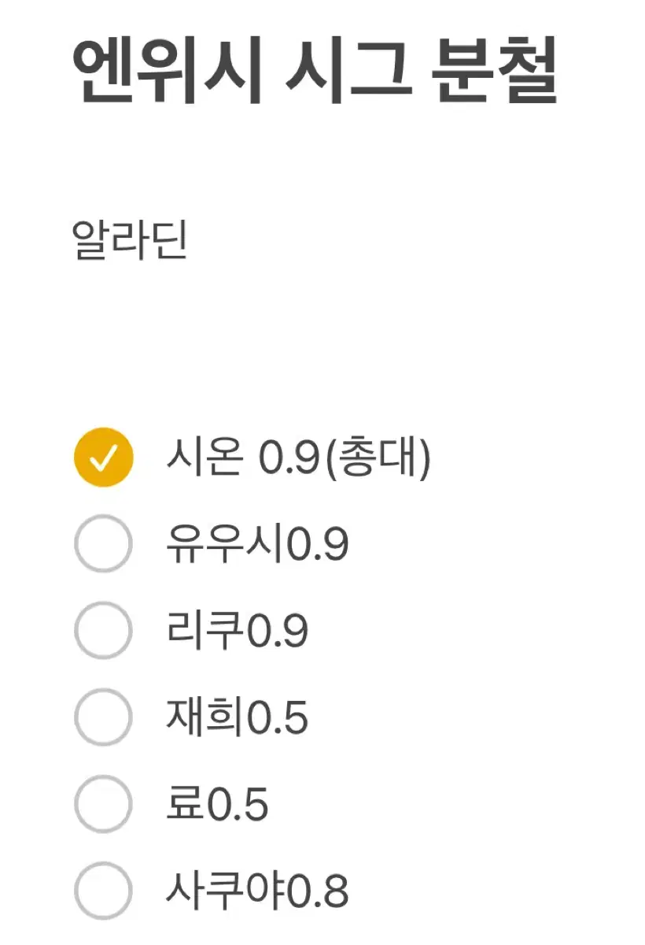Click the 알라딘 subtitle text
The image size is (645, 945).
point(131,240)
